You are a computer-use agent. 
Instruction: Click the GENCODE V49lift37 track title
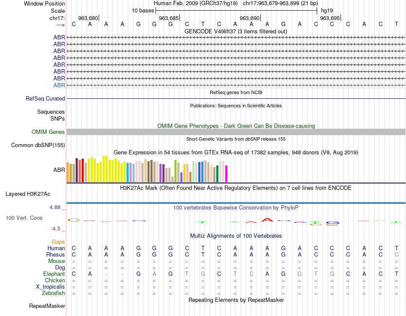pyautogui.click(x=236, y=31)
